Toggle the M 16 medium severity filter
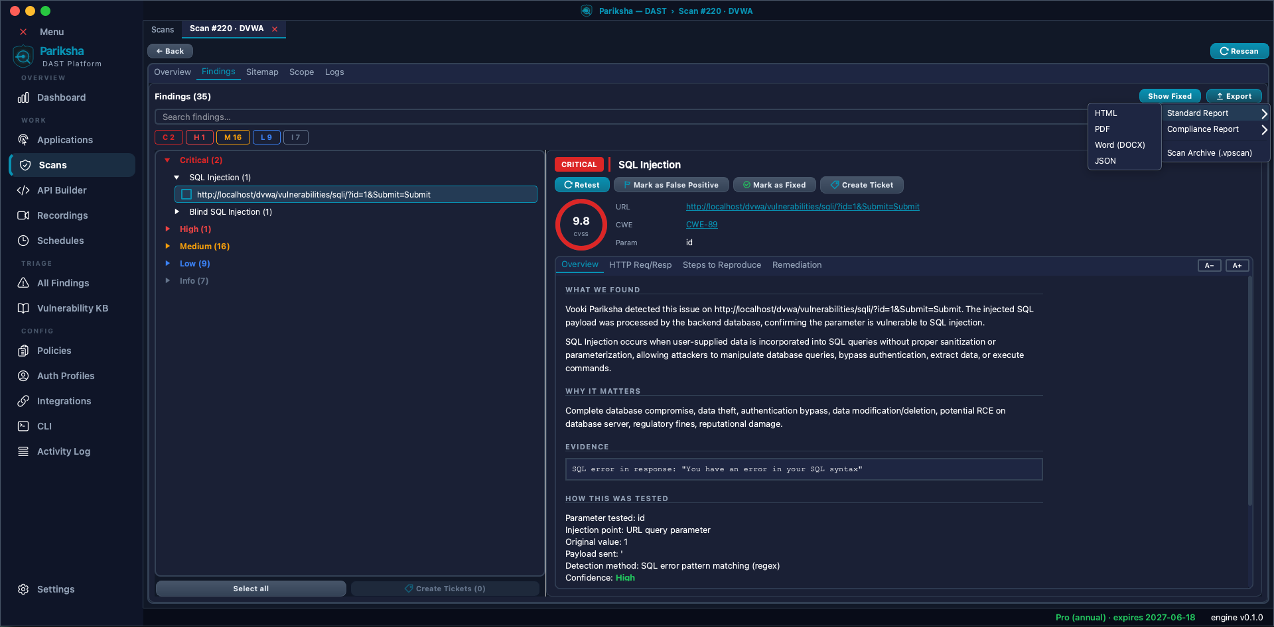Viewport: 1274px width, 627px height. pyautogui.click(x=233, y=137)
